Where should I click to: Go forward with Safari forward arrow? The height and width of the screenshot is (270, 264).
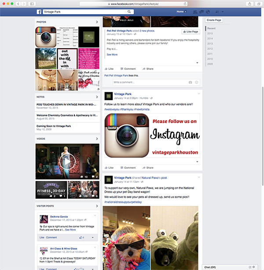point(24,4)
